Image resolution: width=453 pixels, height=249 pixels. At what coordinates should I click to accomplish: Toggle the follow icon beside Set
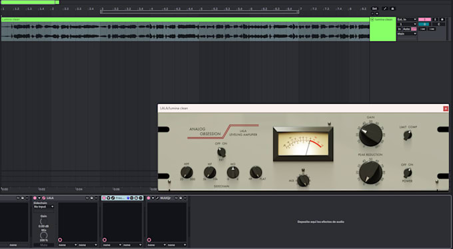pyautogui.click(x=385, y=9)
